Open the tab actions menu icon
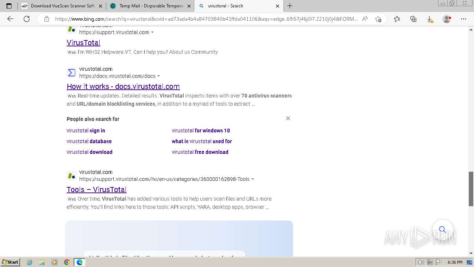 (x=9, y=6)
